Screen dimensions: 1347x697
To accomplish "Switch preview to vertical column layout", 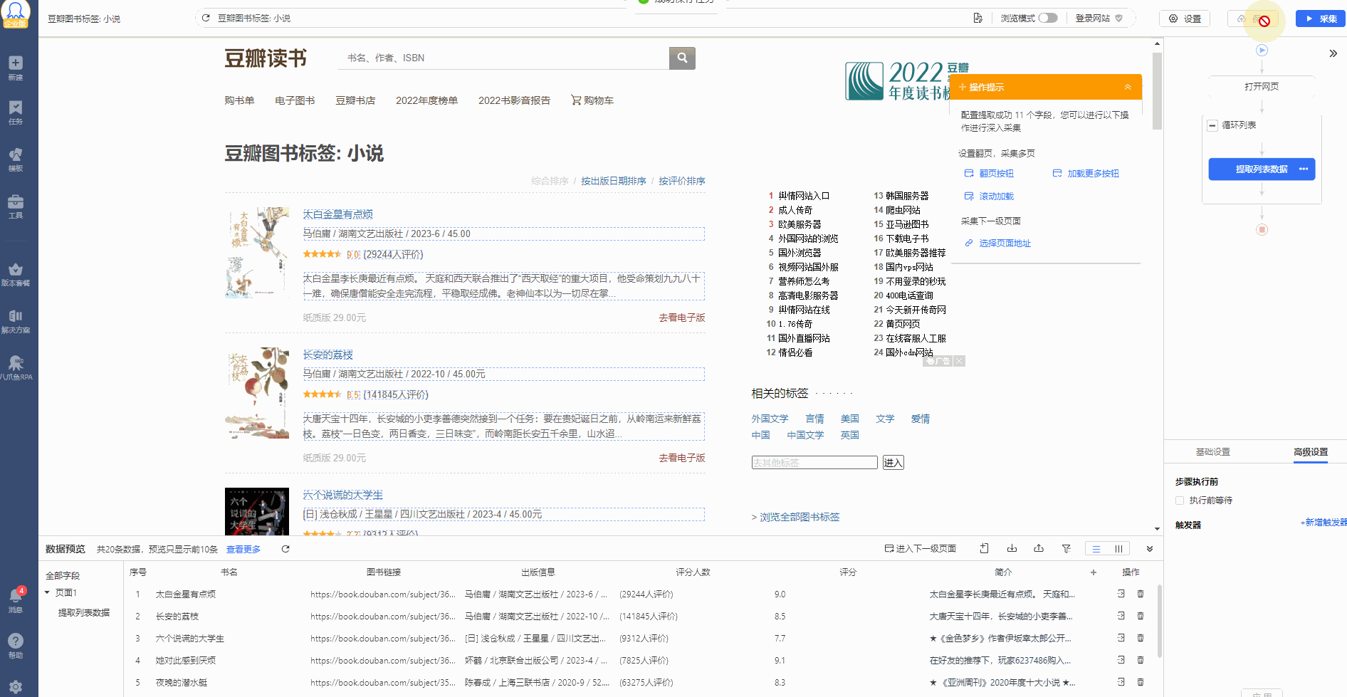I will click(1118, 549).
